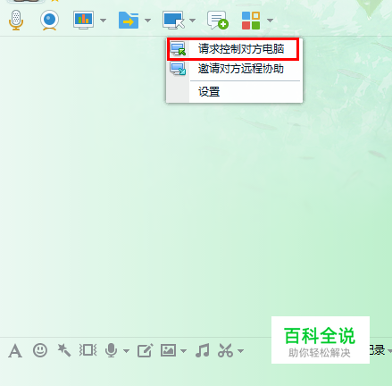Image resolution: width=392 pixels, height=386 pixels.
Task: Collapse the remote desktop dropdown arrow
Action: click(192, 21)
